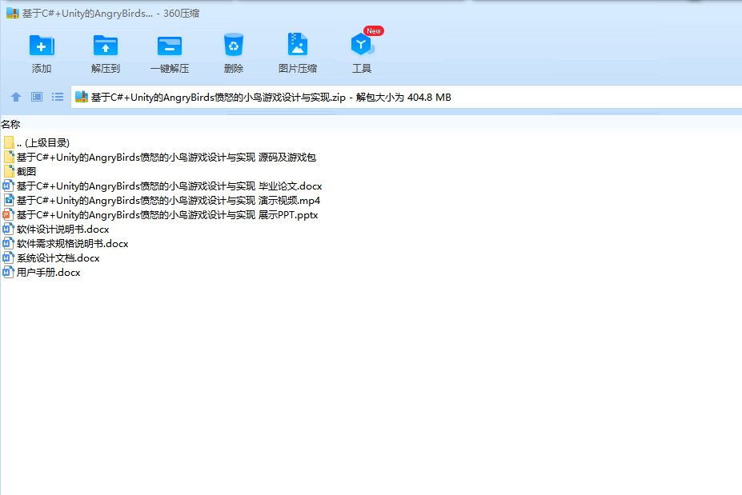Click the 名称 column header
Image resolution: width=742 pixels, height=495 pixels.
point(10,124)
